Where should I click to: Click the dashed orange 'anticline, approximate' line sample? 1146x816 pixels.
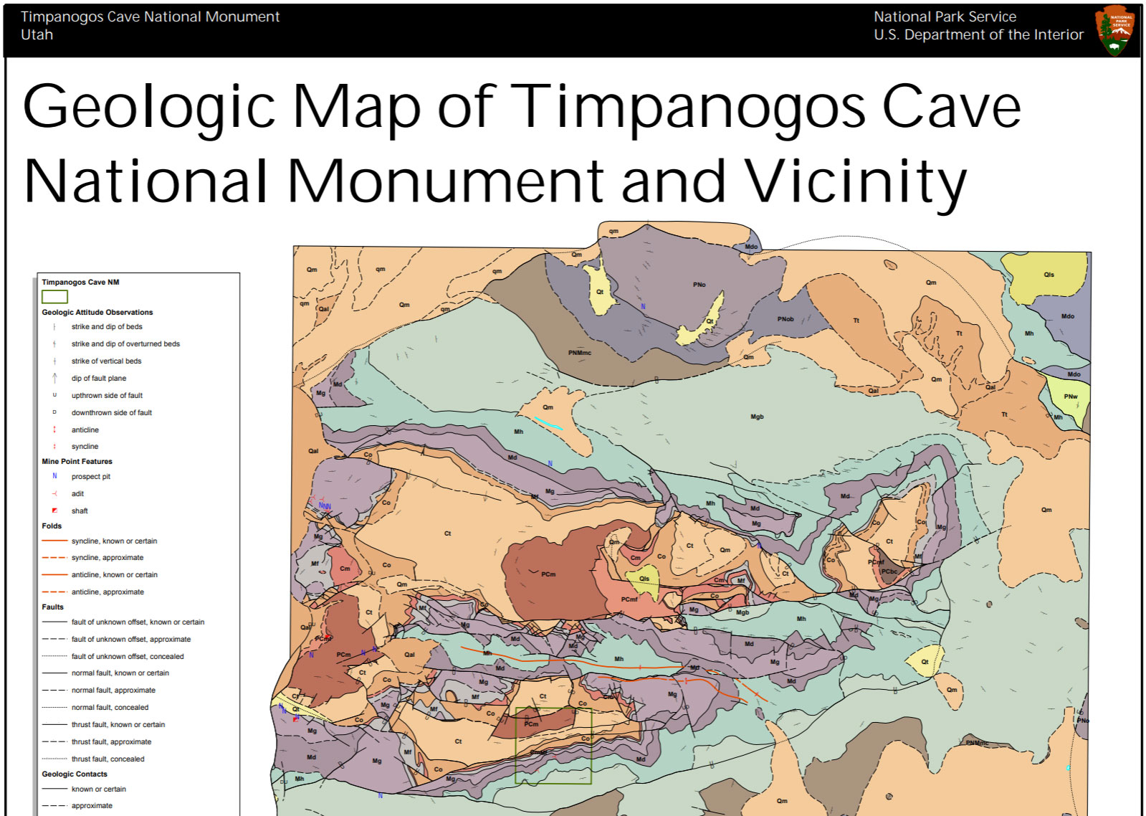click(54, 592)
